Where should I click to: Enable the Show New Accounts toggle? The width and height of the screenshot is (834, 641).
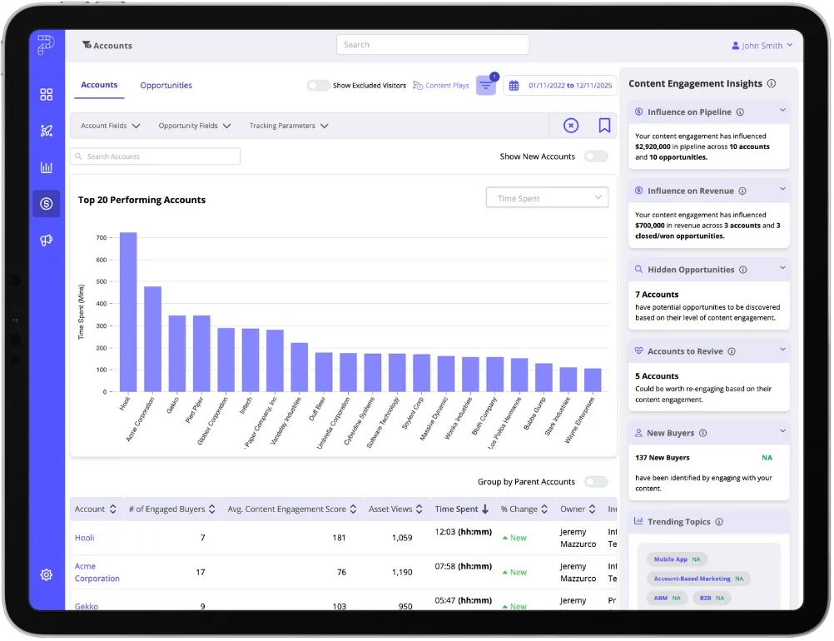coord(595,157)
